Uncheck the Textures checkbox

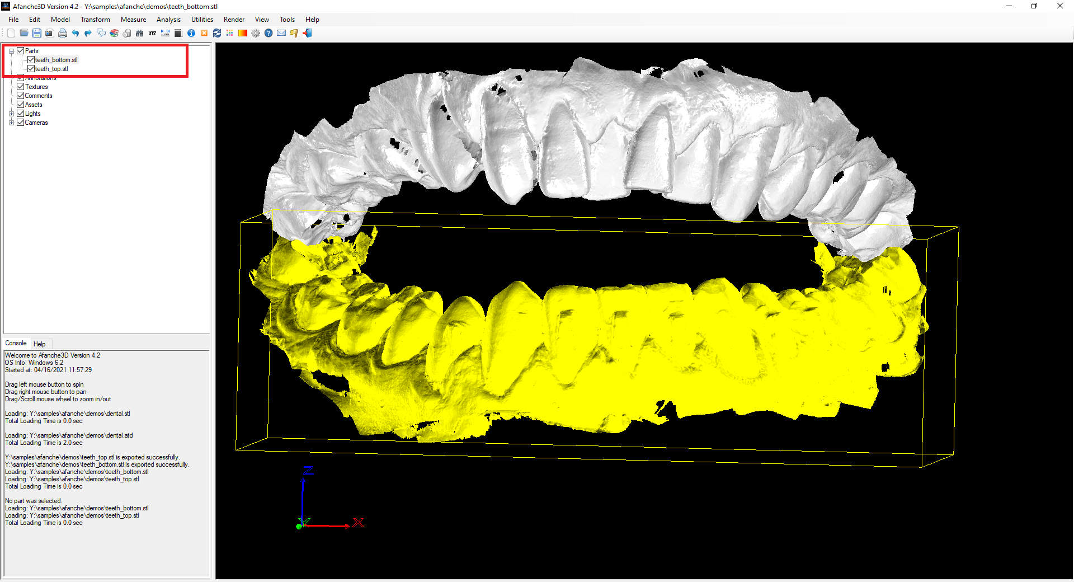21,87
